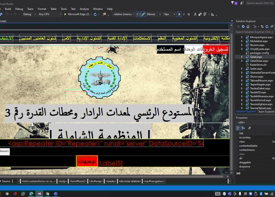This screenshot has height=197, width=275.
Task: Select RadarStore.sln in Solution Explorer
Action: [x=258, y=65]
